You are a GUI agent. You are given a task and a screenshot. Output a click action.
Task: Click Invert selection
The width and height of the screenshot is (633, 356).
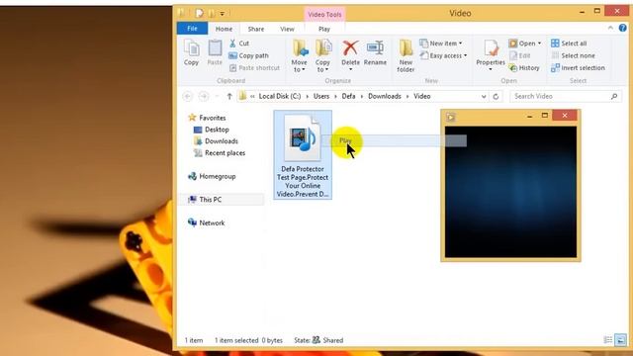[x=578, y=68]
